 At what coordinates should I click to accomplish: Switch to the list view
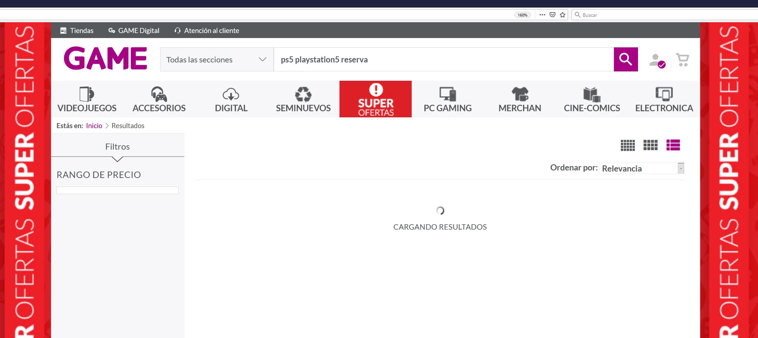click(x=673, y=145)
